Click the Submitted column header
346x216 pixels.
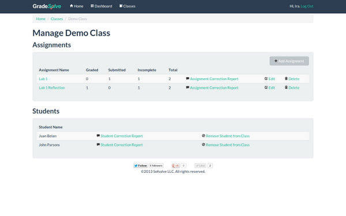tap(117, 70)
